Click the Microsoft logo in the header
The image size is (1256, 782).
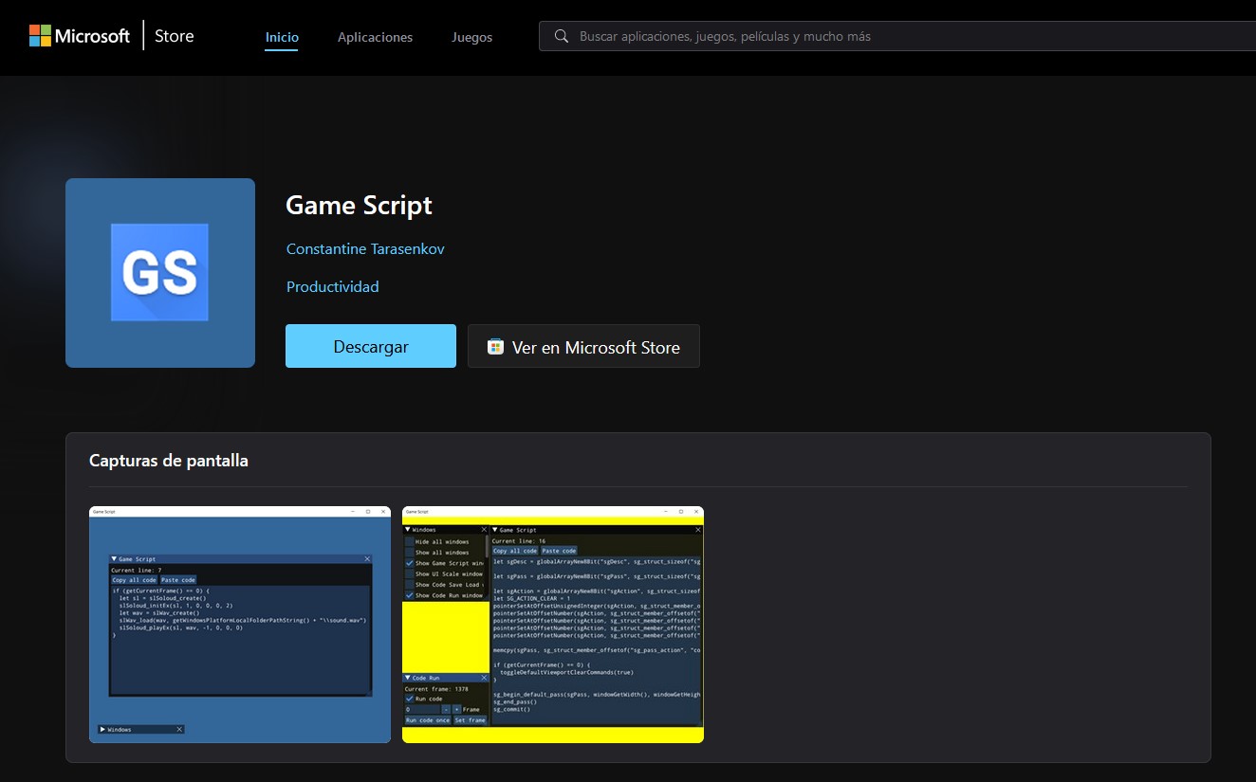point(79,36)
